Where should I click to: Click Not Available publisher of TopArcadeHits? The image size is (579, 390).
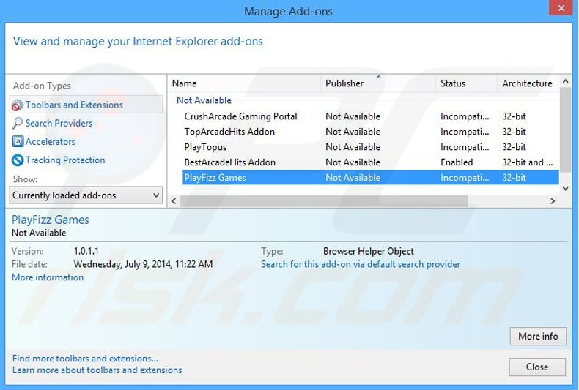point(353,132)
